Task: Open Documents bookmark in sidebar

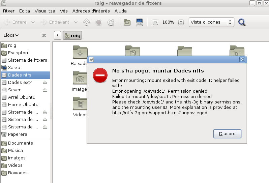Action: click(25, 143)
